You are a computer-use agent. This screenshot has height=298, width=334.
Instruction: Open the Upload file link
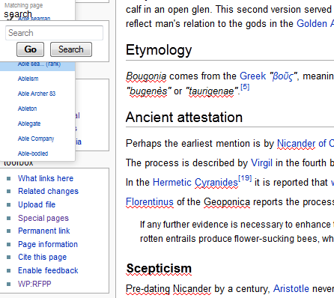tap(37, 204)
